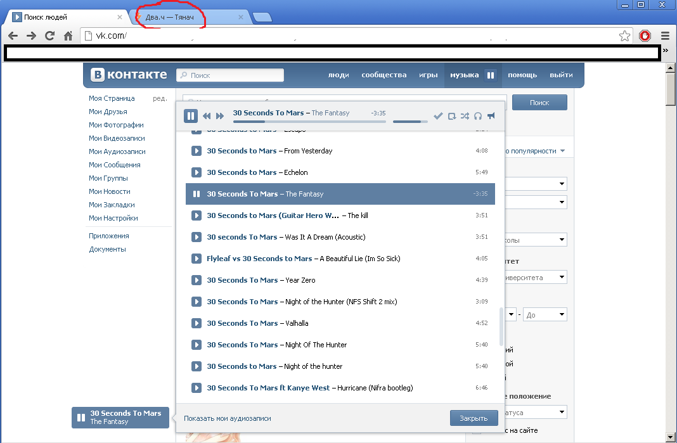This screenshot has height=443, width=677.
Task: Click the ВКонтакте logo
Action: point(129,75)
